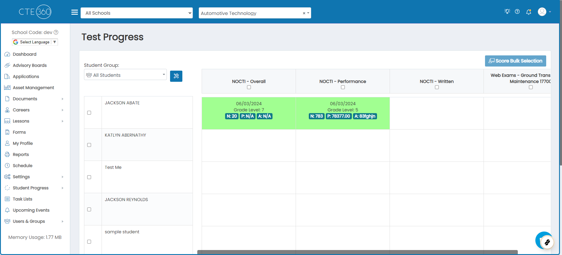Open the notifications bell icon
Viewport: 562px width, 255px height.
point(529,12)
